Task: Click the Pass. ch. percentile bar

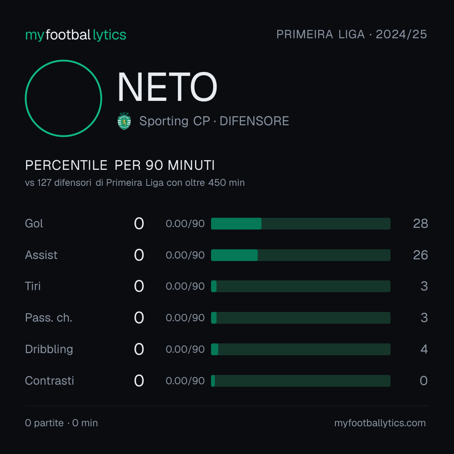Action: click(x=301, y=318)
